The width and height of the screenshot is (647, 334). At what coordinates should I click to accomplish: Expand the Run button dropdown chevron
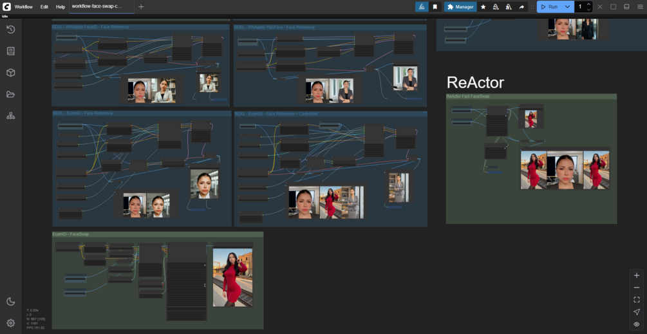[568, 6]
